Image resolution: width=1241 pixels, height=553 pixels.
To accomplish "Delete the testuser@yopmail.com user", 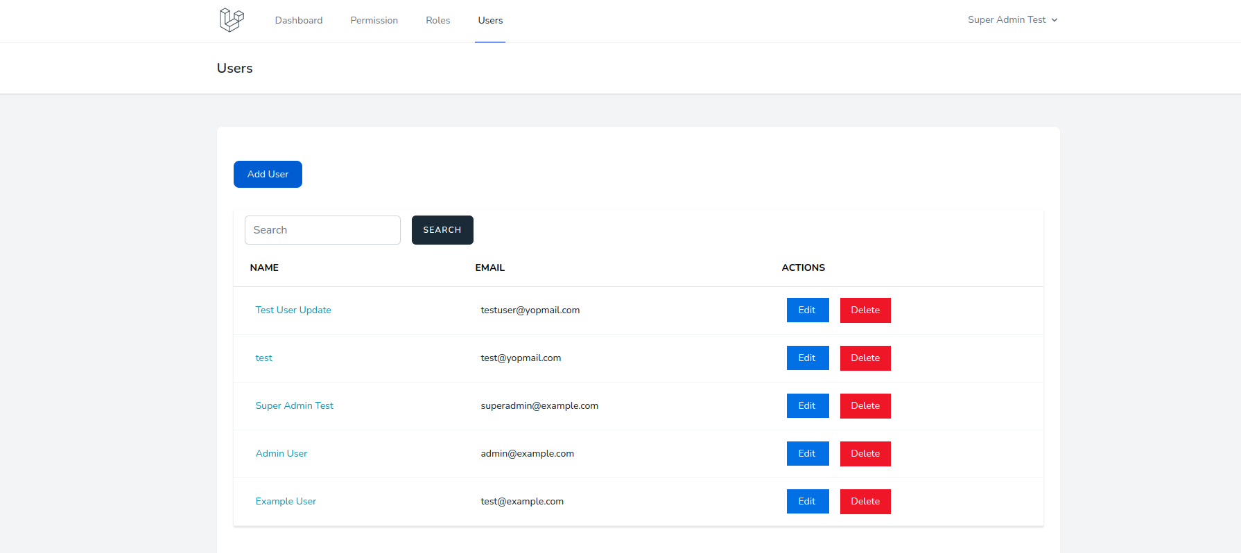I will point(865,310).
